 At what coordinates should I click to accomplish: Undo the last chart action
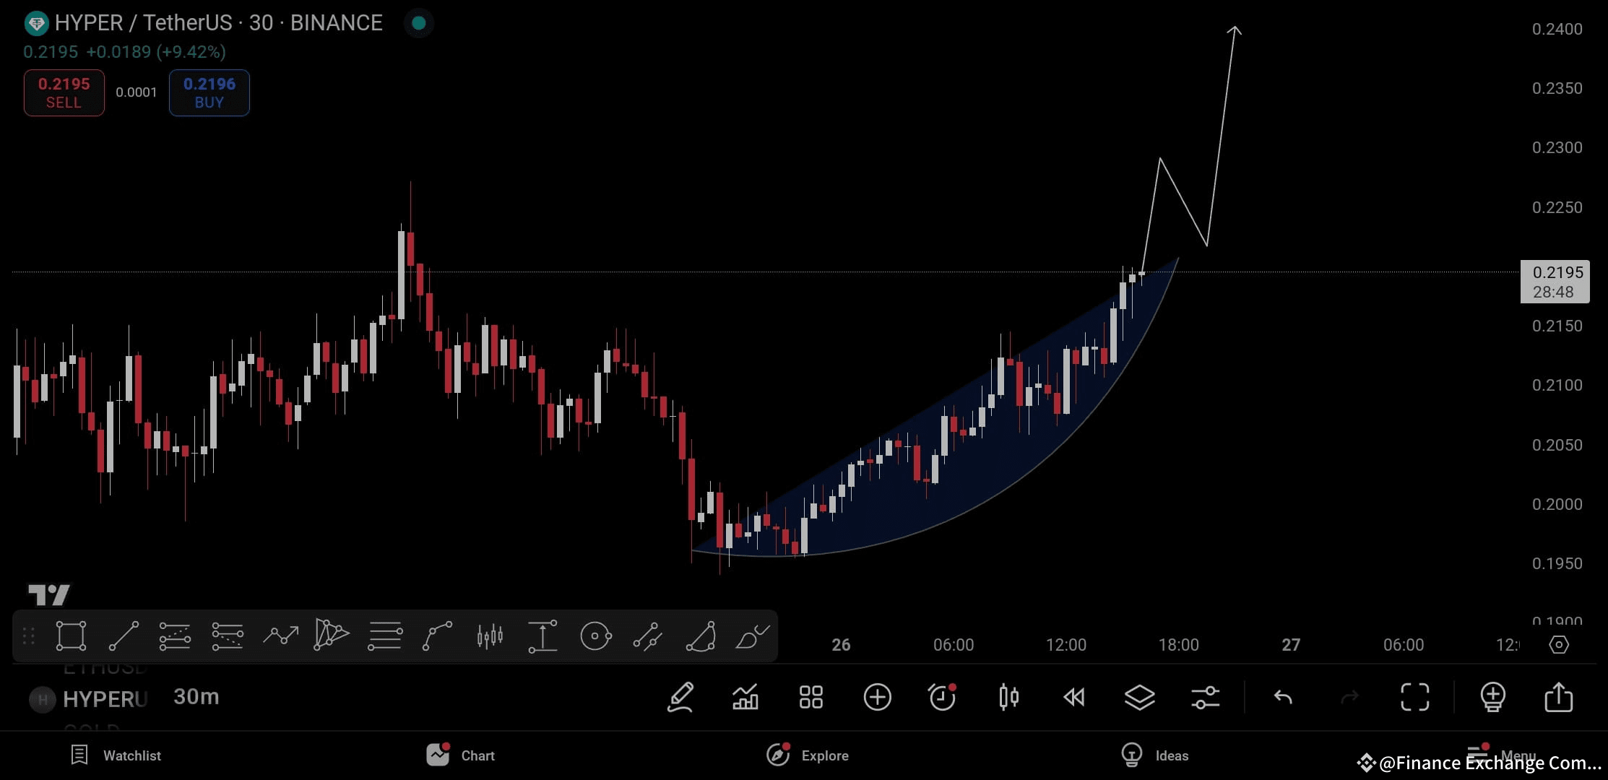click(1283, 698)
